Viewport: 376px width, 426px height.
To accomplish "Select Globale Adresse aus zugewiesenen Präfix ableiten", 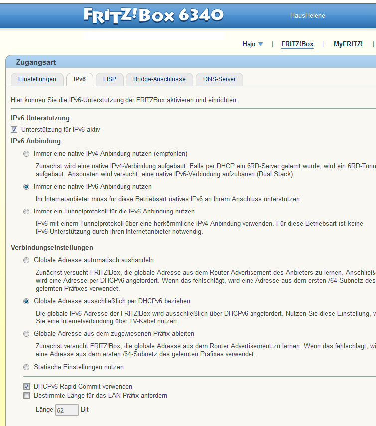I will (26, 334).
